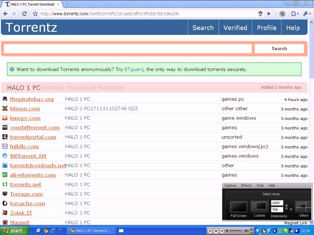The image size is (314, 235).
Task: Open the Capture menu in recorder window
Action: point(230,185)
